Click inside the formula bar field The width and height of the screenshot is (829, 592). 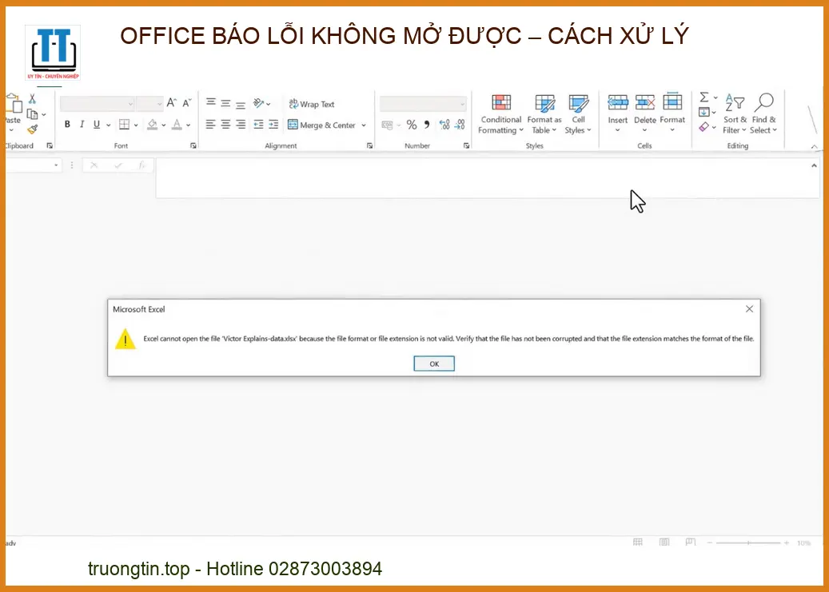(480, 177)
